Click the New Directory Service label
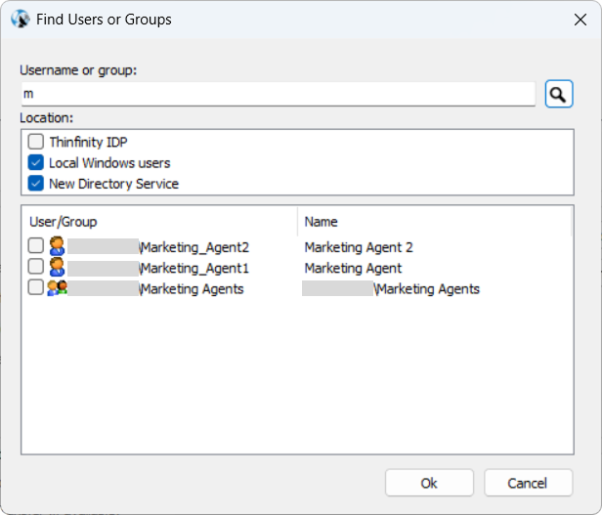Screen dimensions: 602x515 [x=114, y=184]
